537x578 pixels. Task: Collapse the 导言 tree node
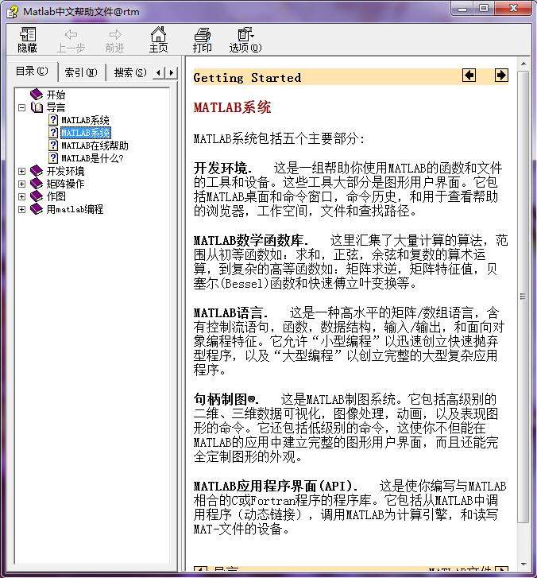[21, 107]
